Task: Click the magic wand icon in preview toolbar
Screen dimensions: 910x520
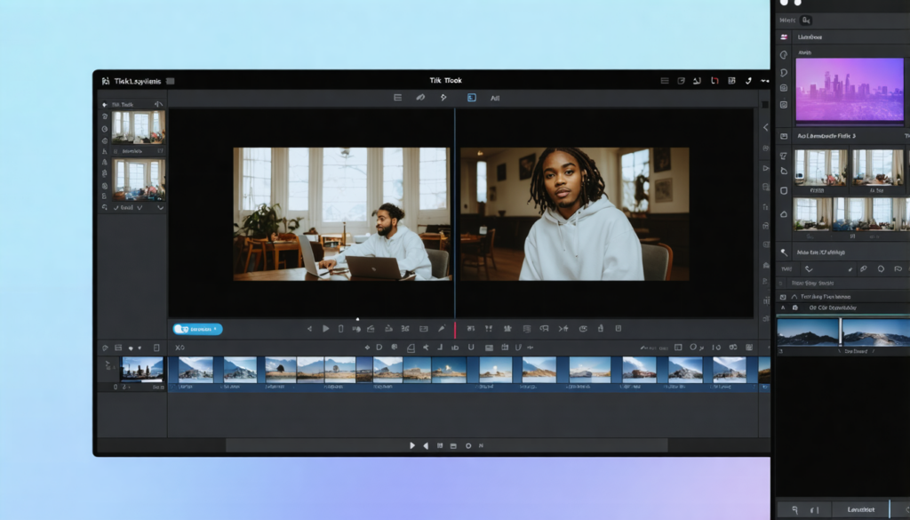Action: [442, 329]
